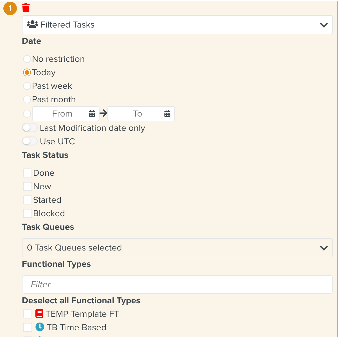Click the arrow between From and To fields
The image size is (338, 337).
103,114
